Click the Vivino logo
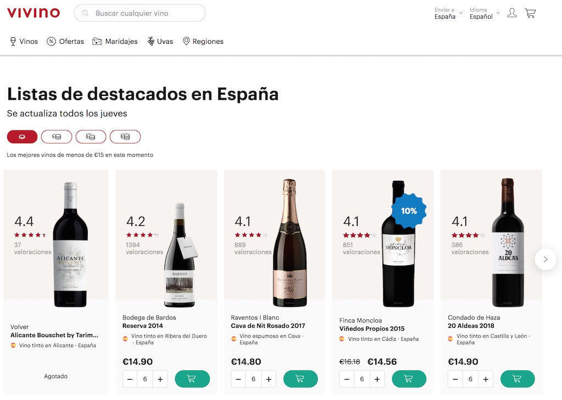Screen dimensions: 562x400 click(x=33, y=13)
